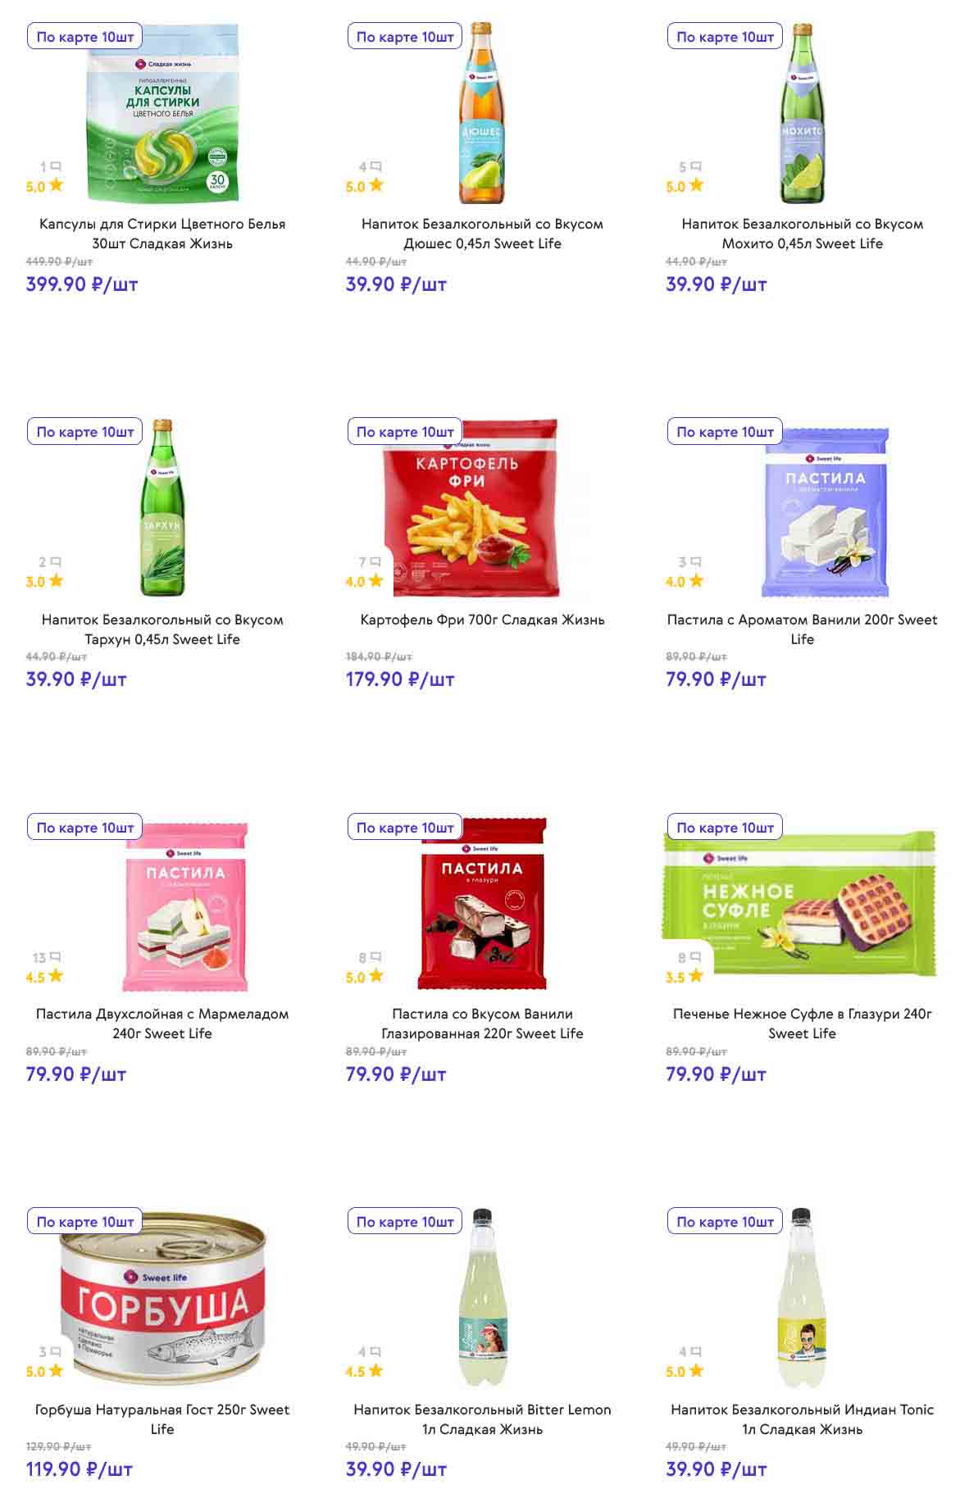Click the rating star on the laundry capsules card
The height and width of the screenshot is (1498, 969).
[x=56, y=185]
